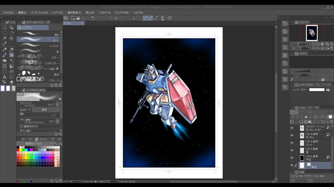Open the フィルター(I) menu
The image size is (334, 187).
(104, 13)
